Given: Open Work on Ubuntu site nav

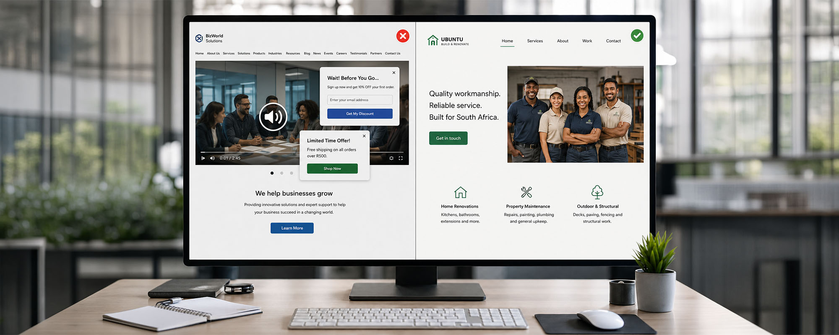Looking at the screenshot, I should 587,41.
